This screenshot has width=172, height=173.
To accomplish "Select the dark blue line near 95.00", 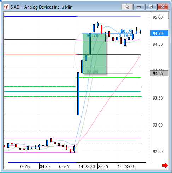I will (x=72, y=17).
